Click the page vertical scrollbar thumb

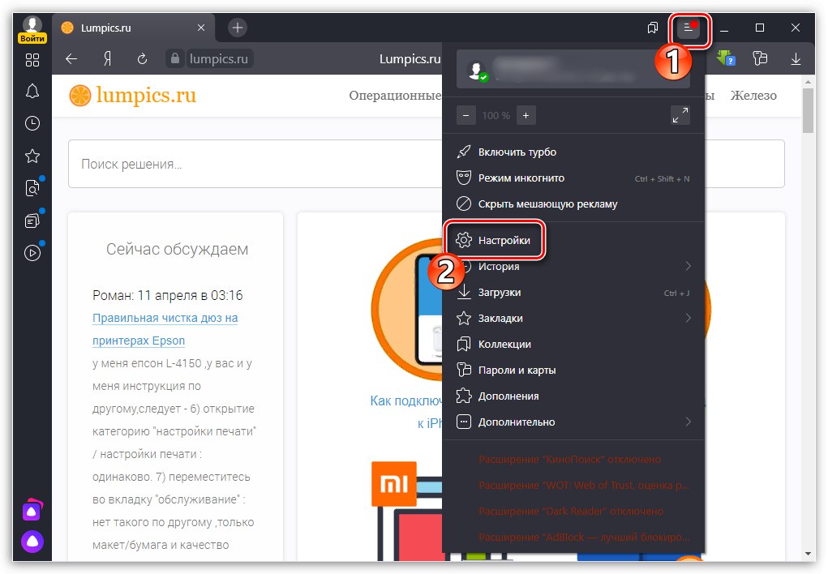(808, 110)
